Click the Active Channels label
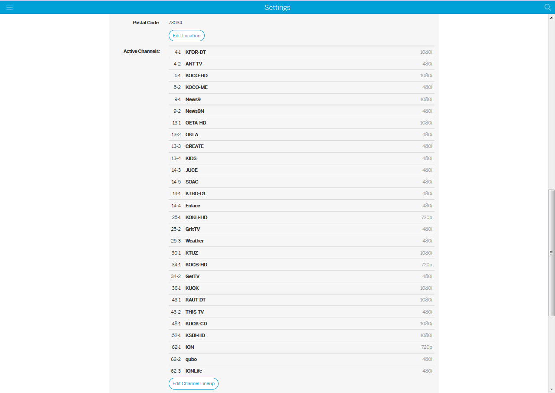The height and width of the screenshot is (393, 555). 142,52
